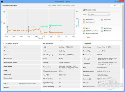Click the Processor chip icon
This screenshot has width=125, height=92.
tap(44, 43)
